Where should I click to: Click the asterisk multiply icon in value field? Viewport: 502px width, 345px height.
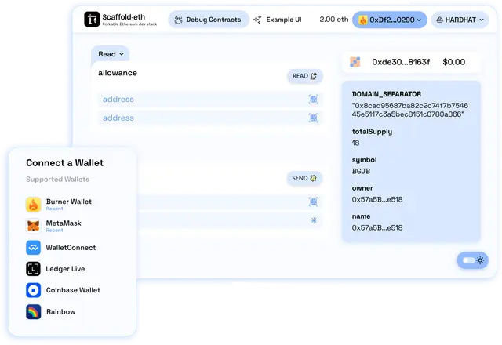[314, 220]
